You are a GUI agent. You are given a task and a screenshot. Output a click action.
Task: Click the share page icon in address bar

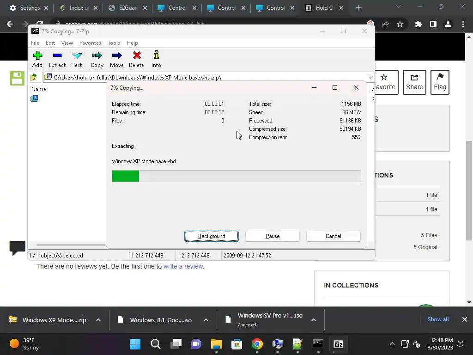385,24
